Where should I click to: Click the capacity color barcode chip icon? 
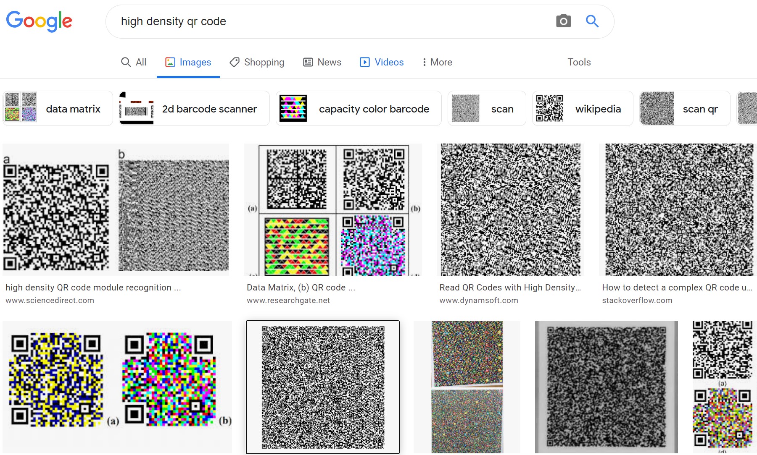click(293, 108)
